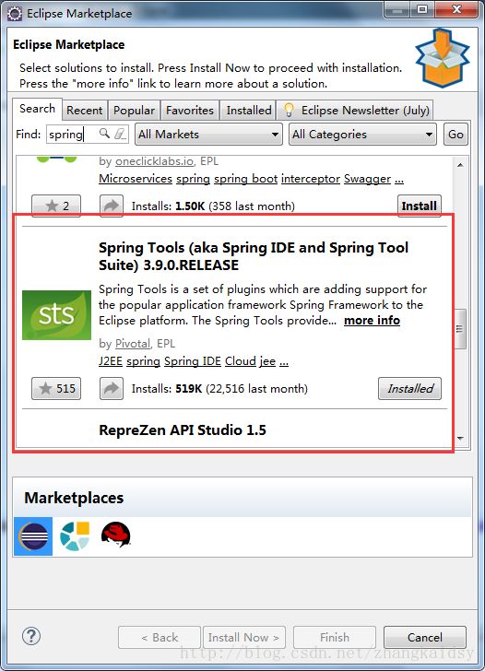Star the Microservices solution with 2 stars

[x=56, y=206]
